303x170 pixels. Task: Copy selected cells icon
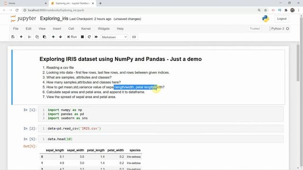tap(37, 37)
